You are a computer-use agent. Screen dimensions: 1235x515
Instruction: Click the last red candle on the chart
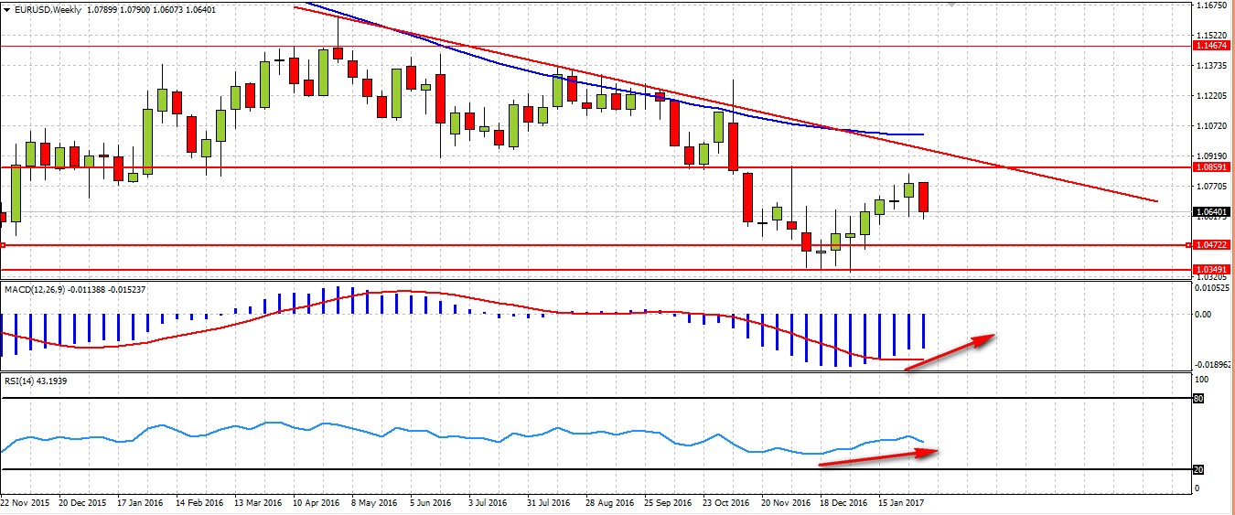point(924,197)
